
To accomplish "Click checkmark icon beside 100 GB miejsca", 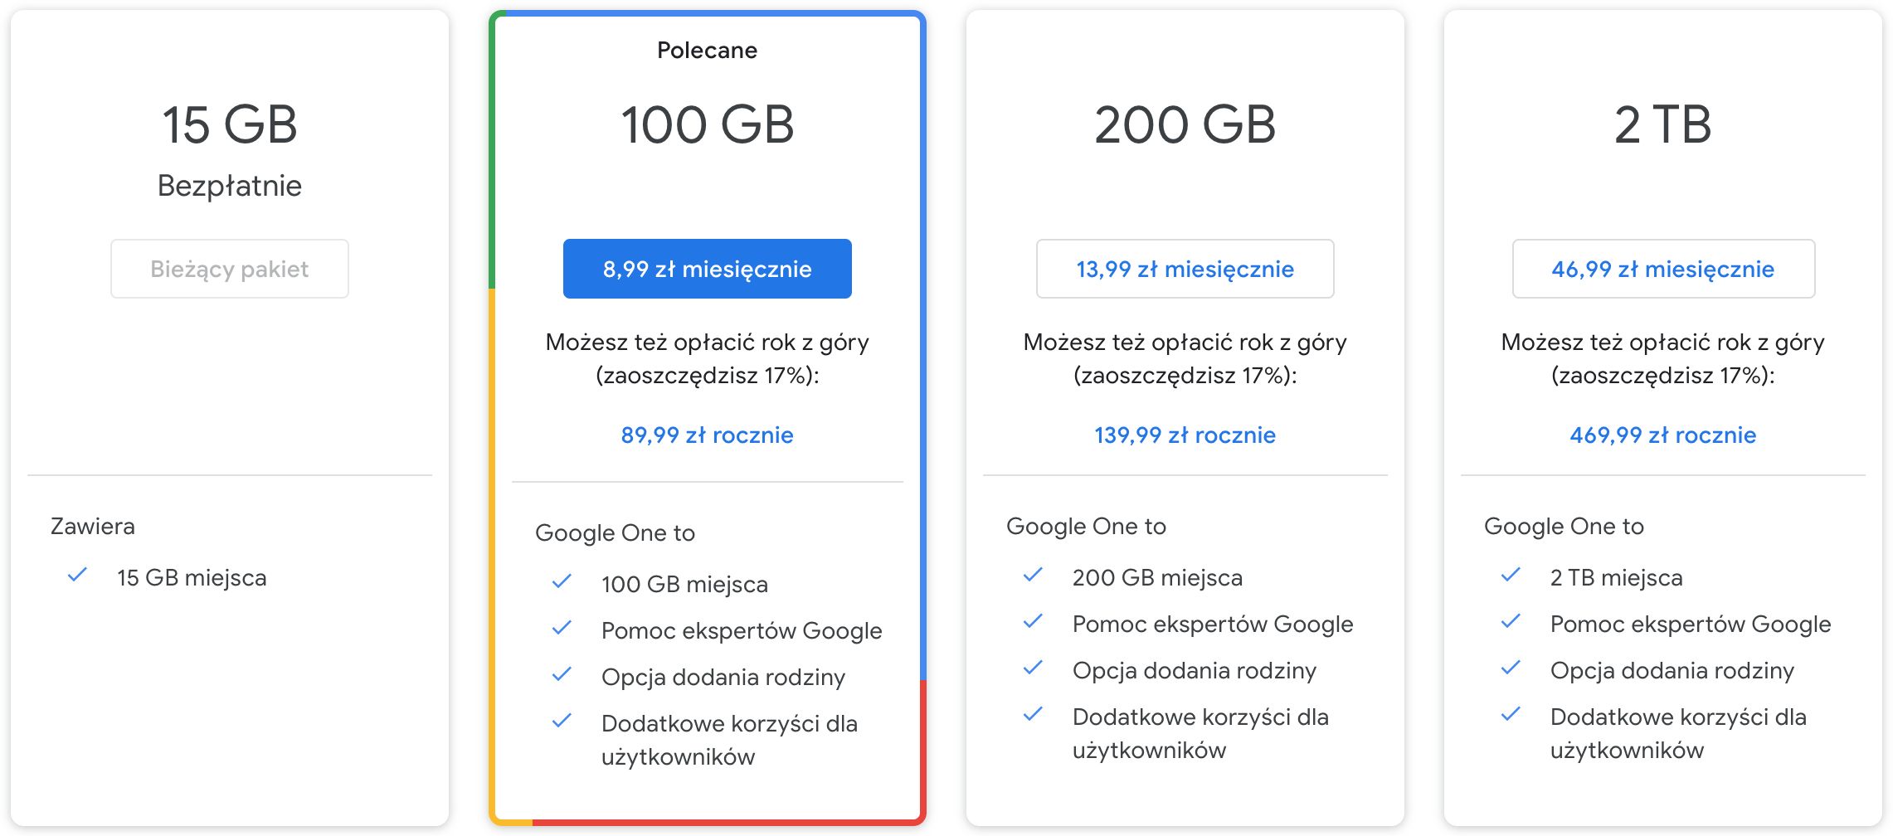I will click(x=562, y=581).
